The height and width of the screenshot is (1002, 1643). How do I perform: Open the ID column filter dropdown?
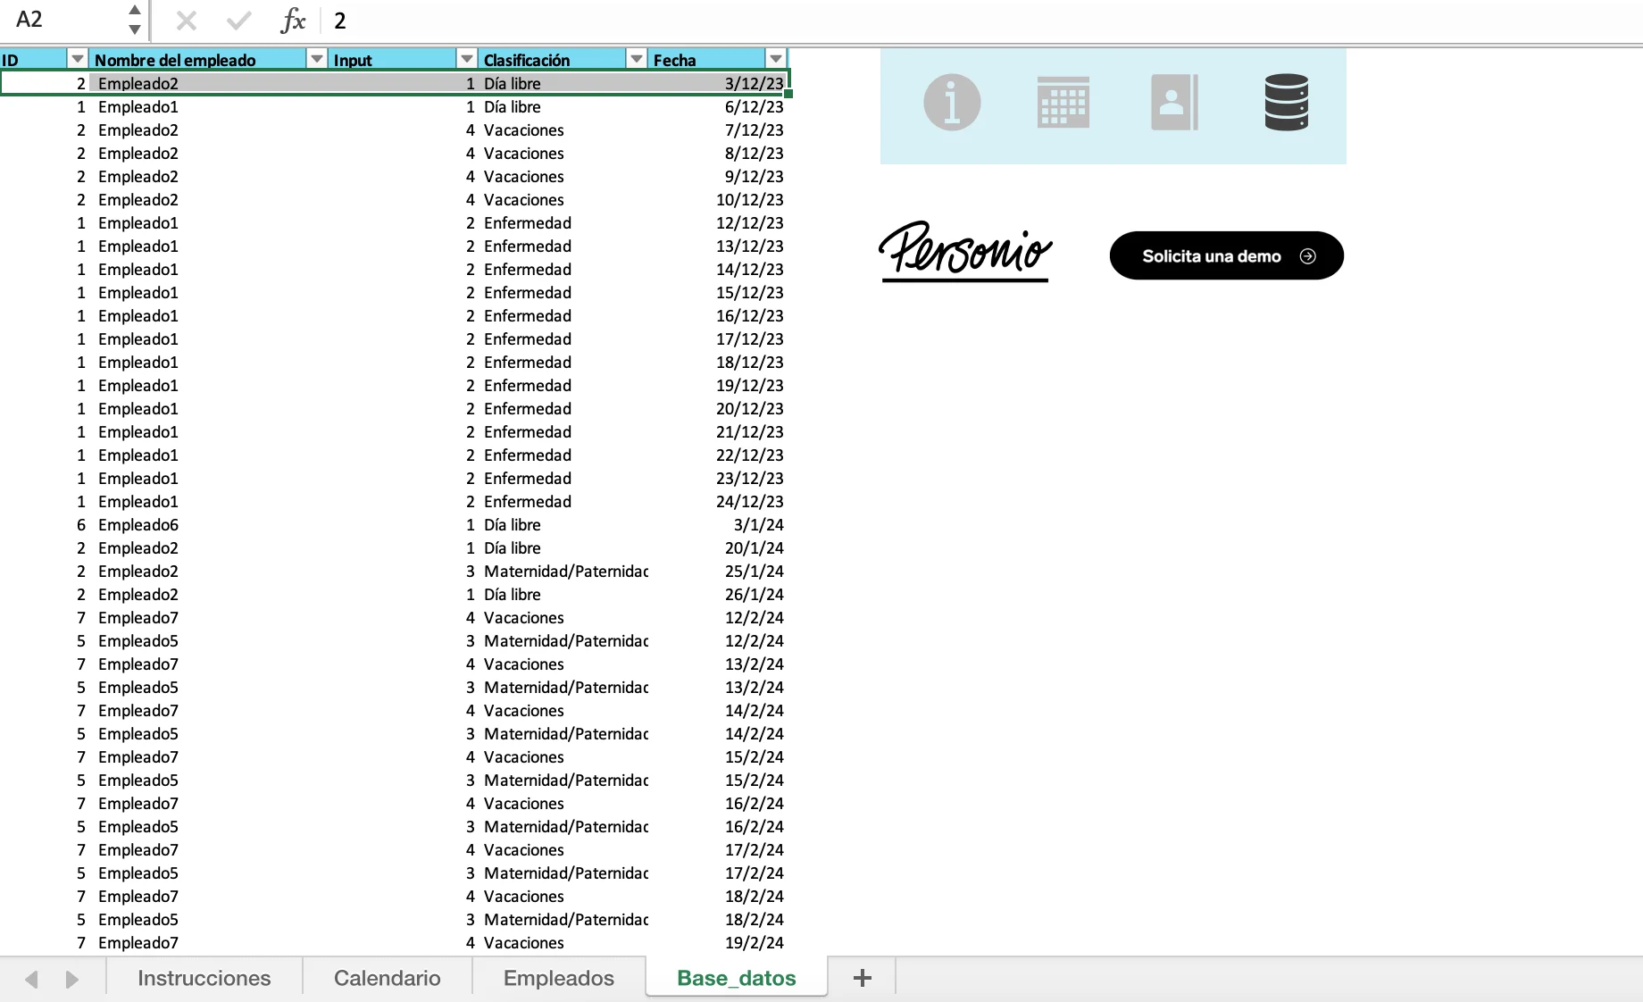click(x=78, y=59)
